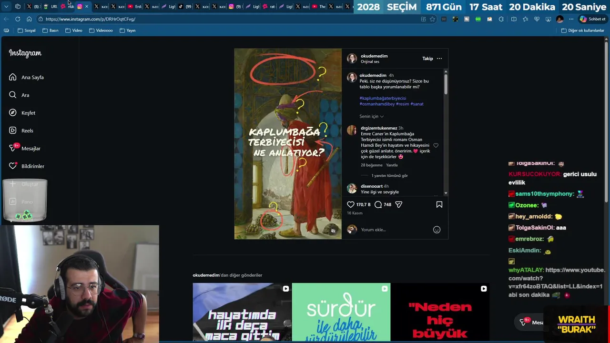This screenshot has width=610, height=343.
Task: Open Ana Sayfa in Instagram sidebar
Action: [x=26, y=77]
